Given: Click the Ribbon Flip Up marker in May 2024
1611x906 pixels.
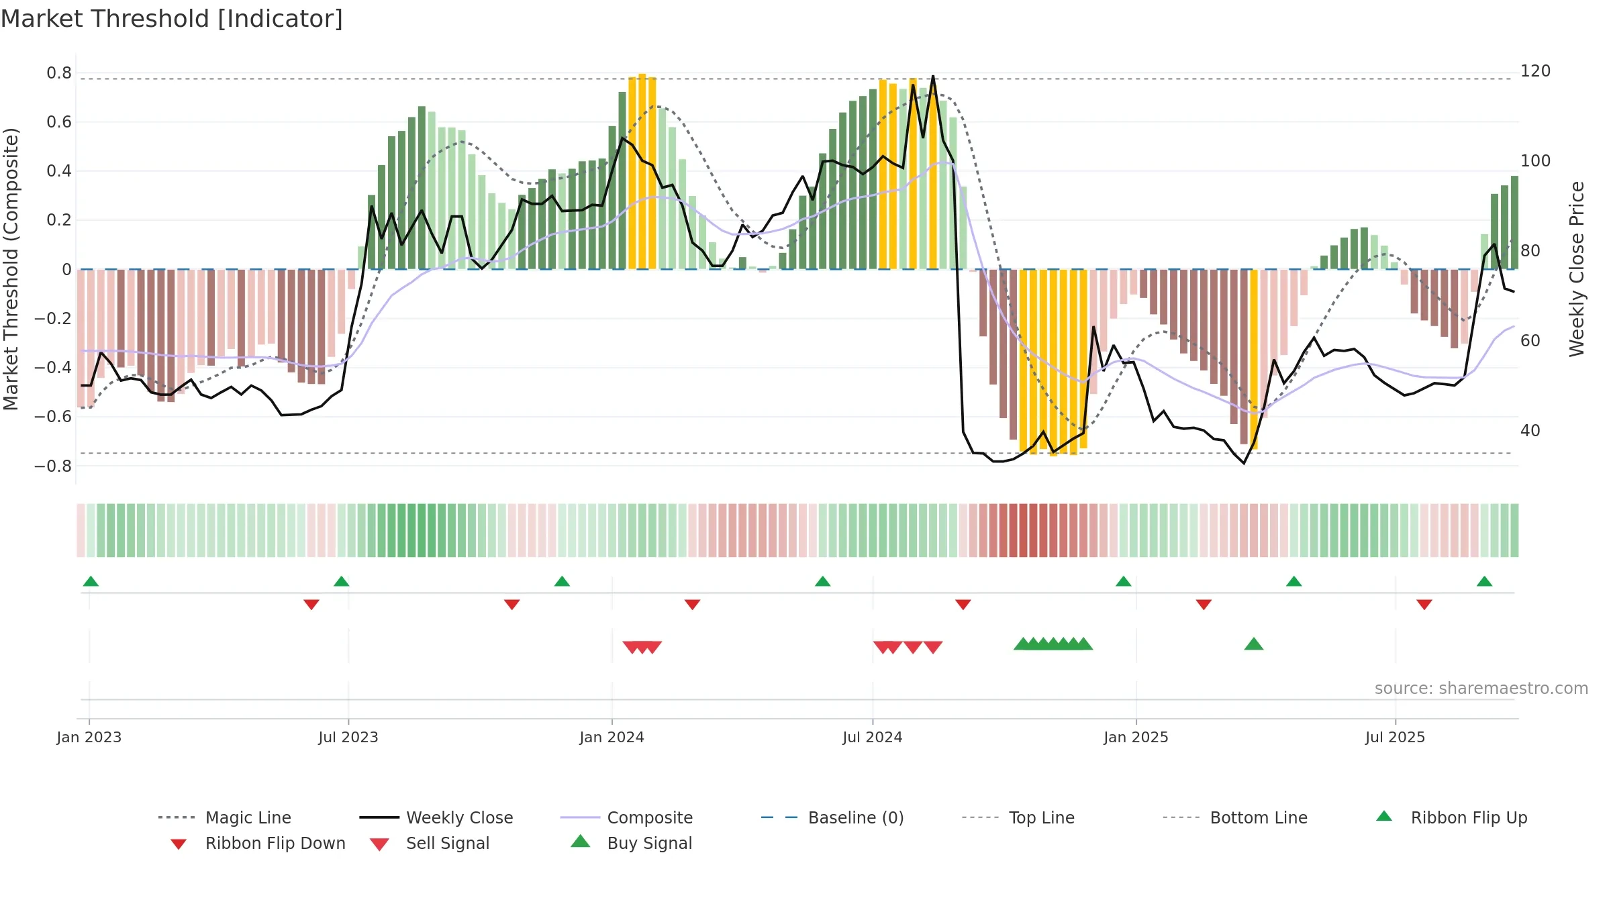Looking at the screenshot, I should pos(822,581).
